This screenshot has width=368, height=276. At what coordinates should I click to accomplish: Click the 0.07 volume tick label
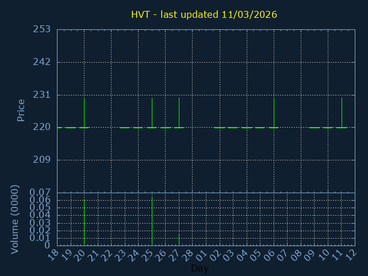coord(41,193)
